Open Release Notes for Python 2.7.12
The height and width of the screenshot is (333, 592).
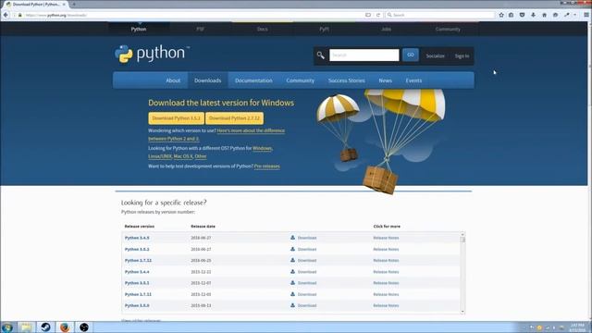pyautogui.click(x=386, y=261)
